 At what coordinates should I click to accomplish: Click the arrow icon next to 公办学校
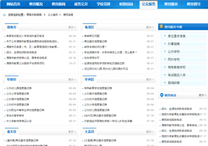click(x=165, y=51)
